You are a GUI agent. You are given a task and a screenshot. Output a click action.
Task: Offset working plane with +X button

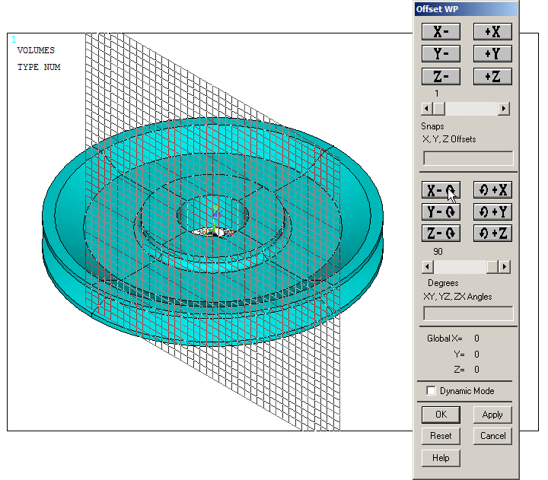[x=492, y=32]
